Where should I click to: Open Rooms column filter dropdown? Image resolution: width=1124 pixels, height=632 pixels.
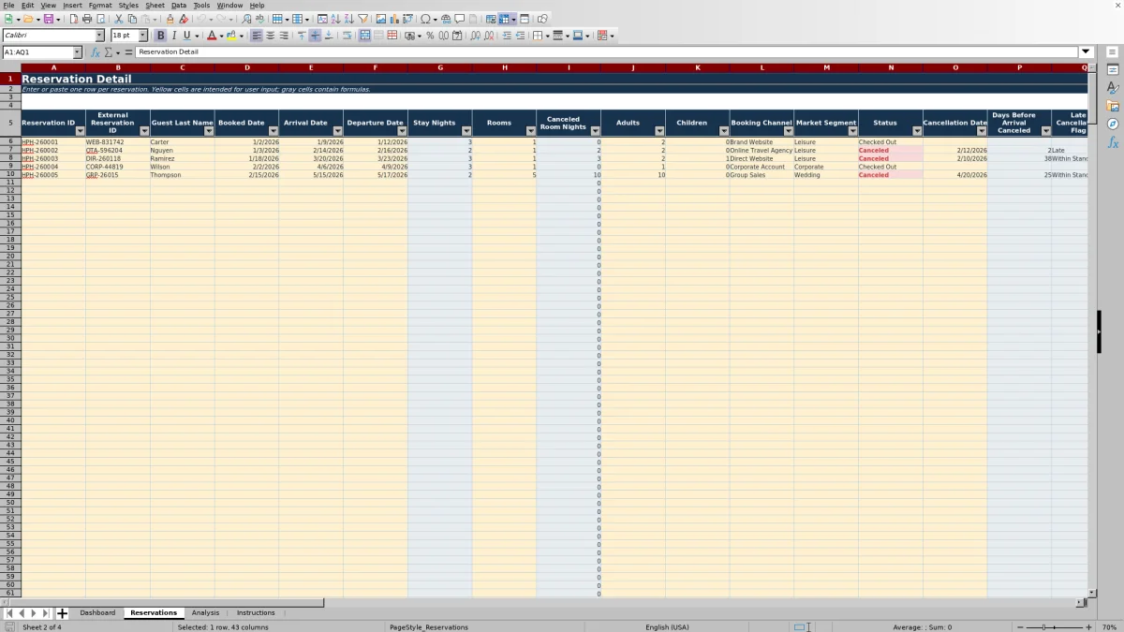coord(530,131)
